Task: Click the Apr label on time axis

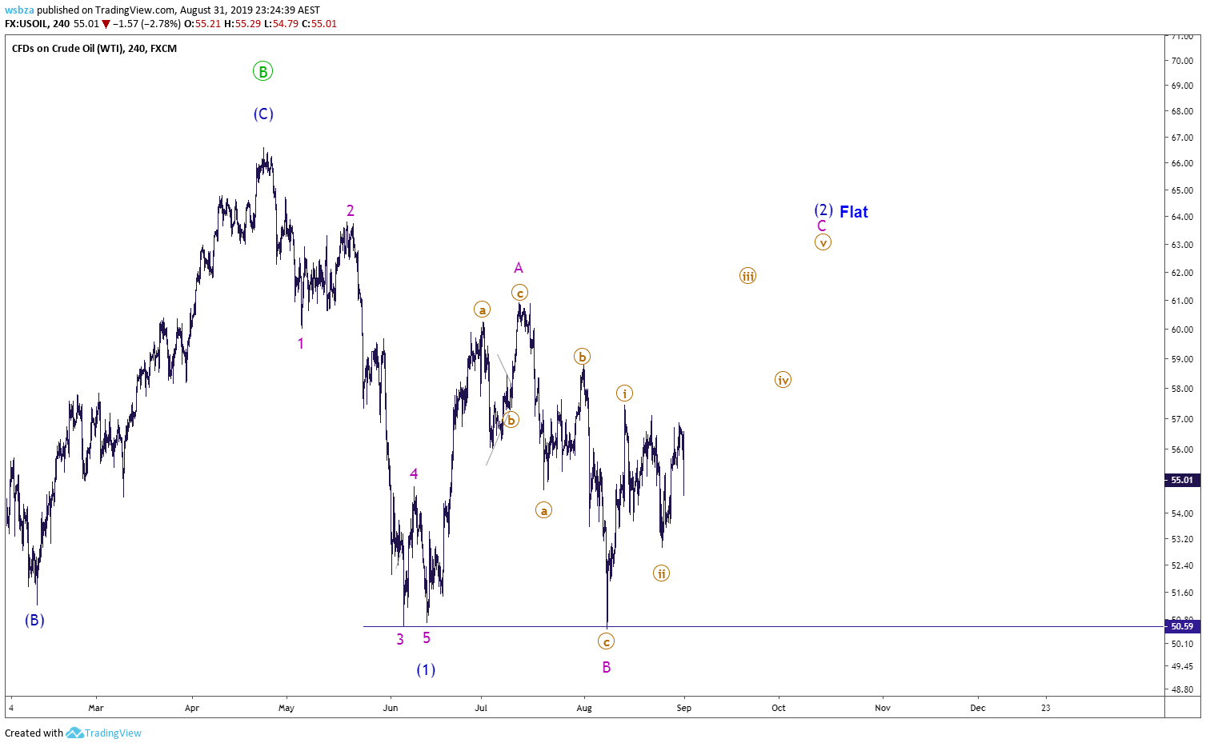Action: click(191, 708)
